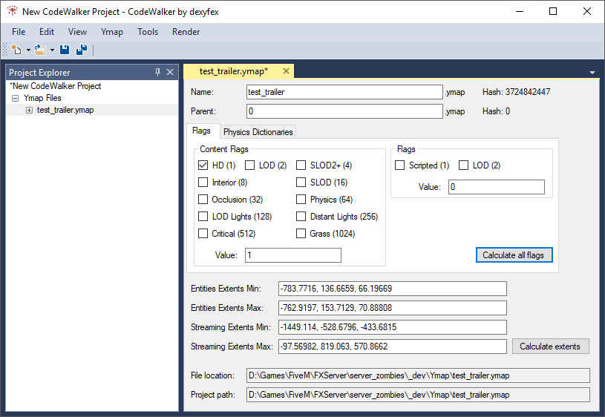Expand the test_trailer.ymap tree item

pyautogui.click(x=29, y=110)
